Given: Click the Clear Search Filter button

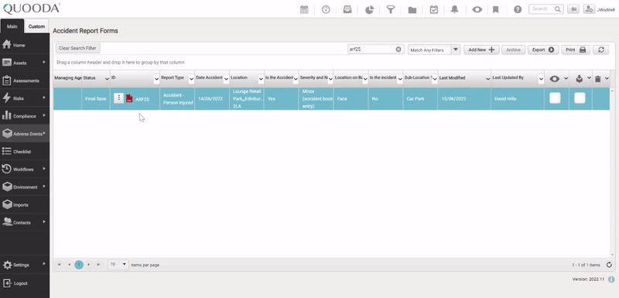Looking at the screenshot, I should click(x=78, y=48).
